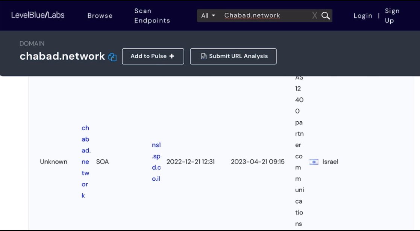The width and height of the screenshot is (420, 231).
Task: Click the 2023-04-21 09:15 last seen date
Action: coord(258,162)
